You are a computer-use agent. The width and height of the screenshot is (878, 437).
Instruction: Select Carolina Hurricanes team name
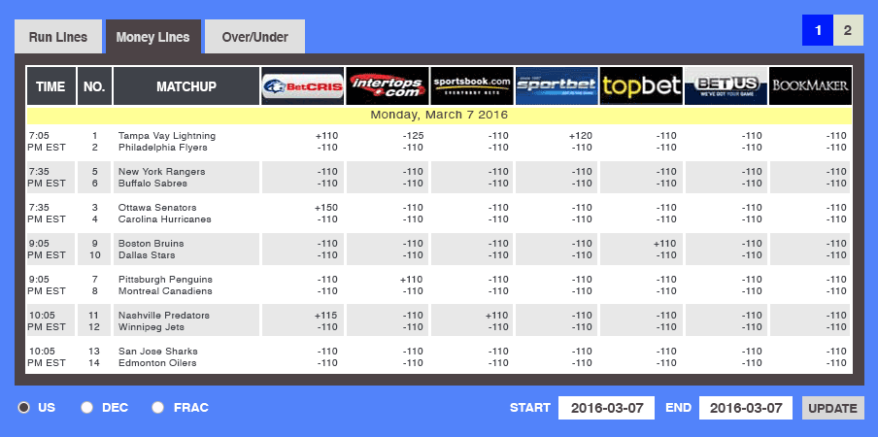[165, 219]
